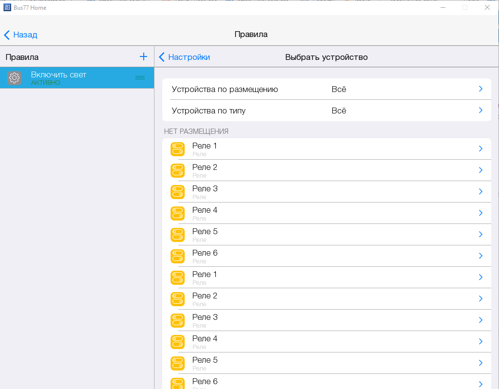This screenshot has width=499, height=389.
Task: Add a new rule with the plus icon
Action: [143, 57]
